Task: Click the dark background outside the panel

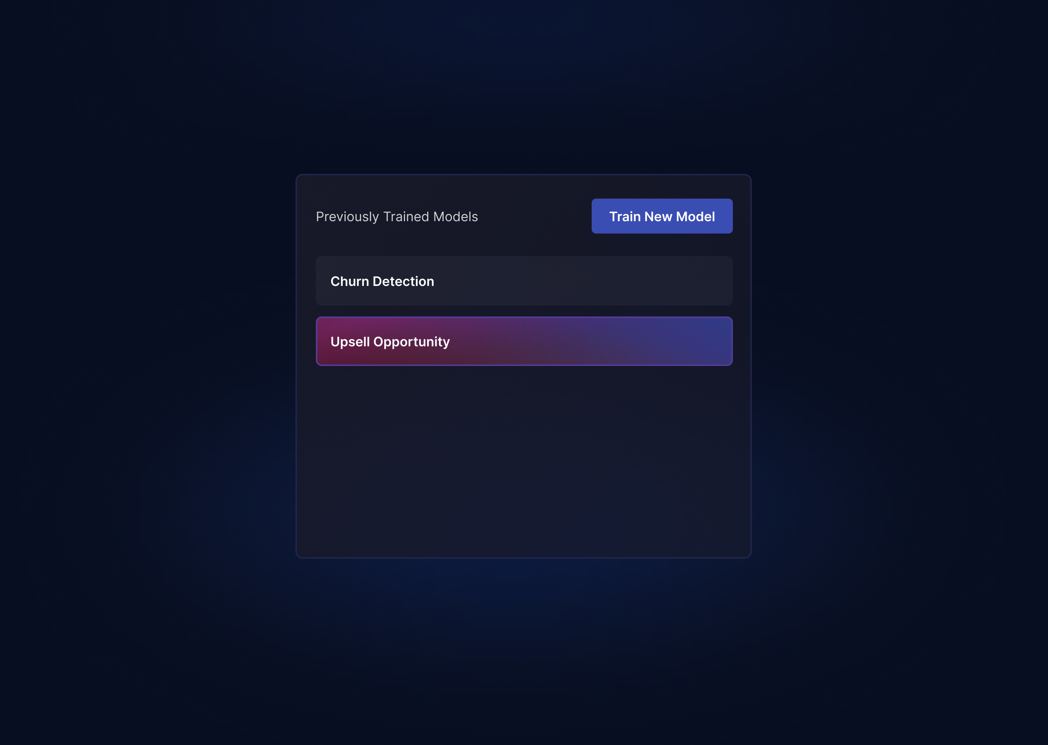Action: [x=138, y=367]
